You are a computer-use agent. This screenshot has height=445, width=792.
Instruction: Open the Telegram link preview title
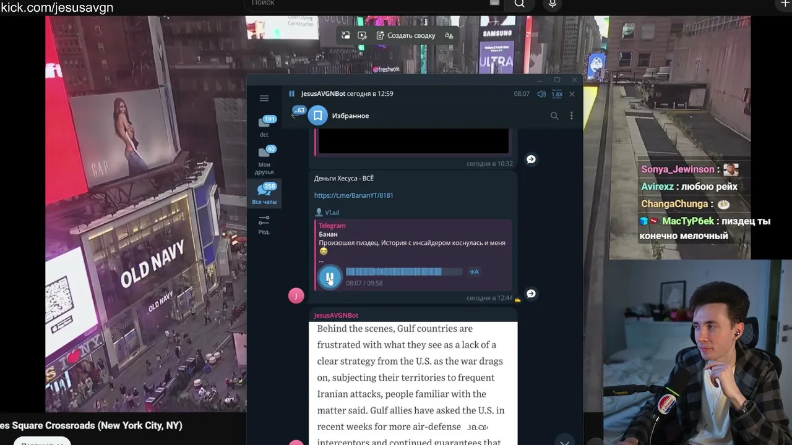click(x=332, y=226)
